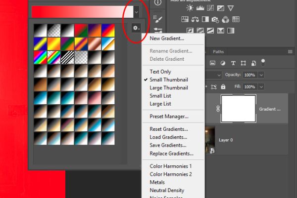This screenshot has height=198, width=297.
Task: Add a Threshold adjustment
Action: 210,31
